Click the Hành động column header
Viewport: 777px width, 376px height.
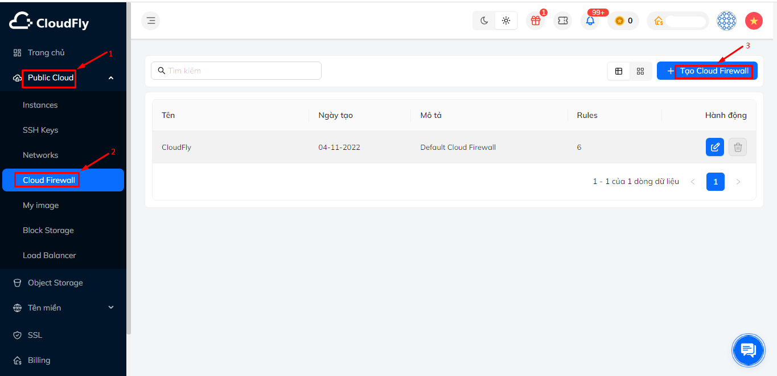tap(726, 115)
